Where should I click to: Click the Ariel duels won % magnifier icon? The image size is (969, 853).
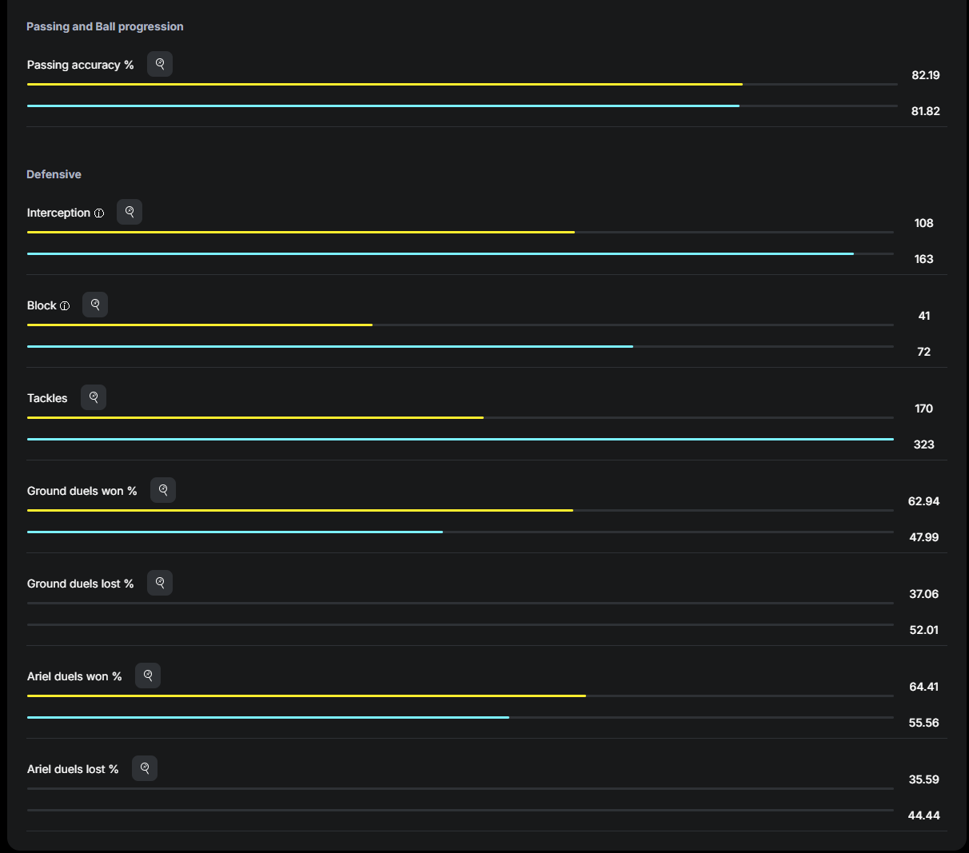point(148,676)
